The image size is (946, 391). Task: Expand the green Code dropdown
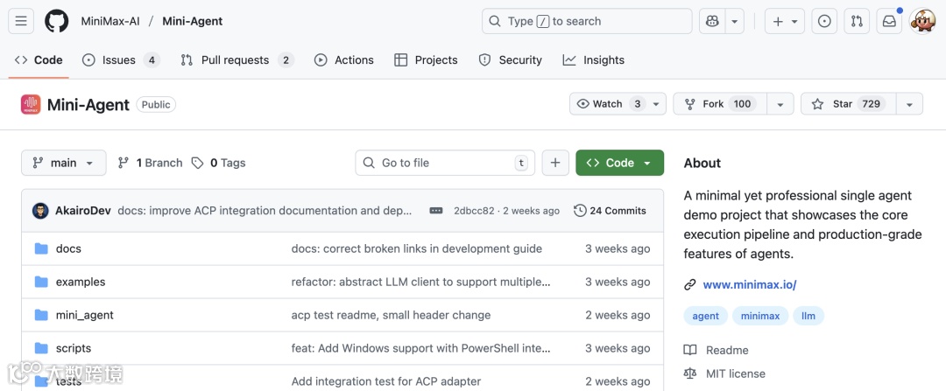point(619,163)
